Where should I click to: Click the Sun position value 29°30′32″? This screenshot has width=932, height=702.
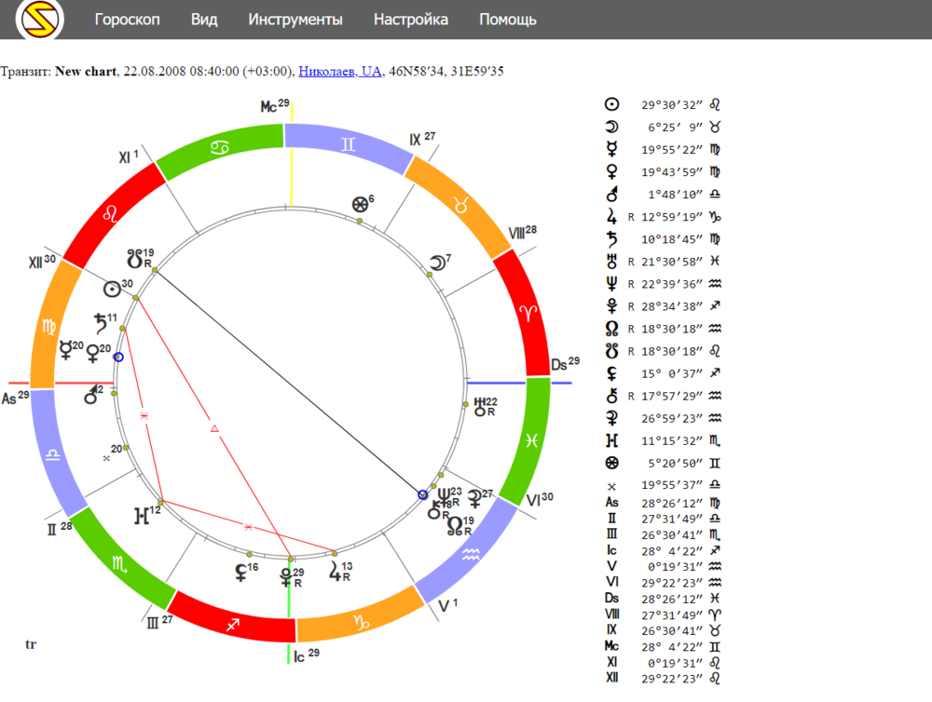click(x=672, y=105)
